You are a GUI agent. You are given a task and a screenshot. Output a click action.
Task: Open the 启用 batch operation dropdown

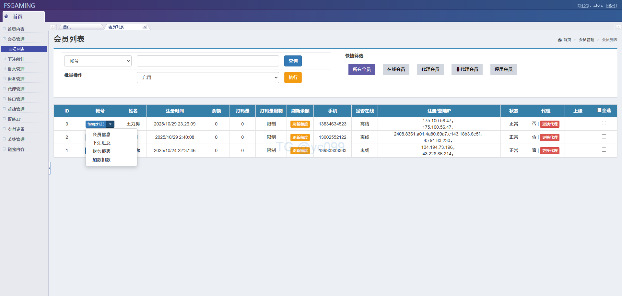[208, 77]
